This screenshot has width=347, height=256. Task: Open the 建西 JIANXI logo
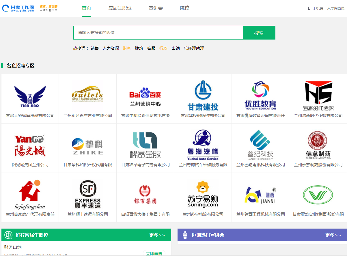pos(260,195)
